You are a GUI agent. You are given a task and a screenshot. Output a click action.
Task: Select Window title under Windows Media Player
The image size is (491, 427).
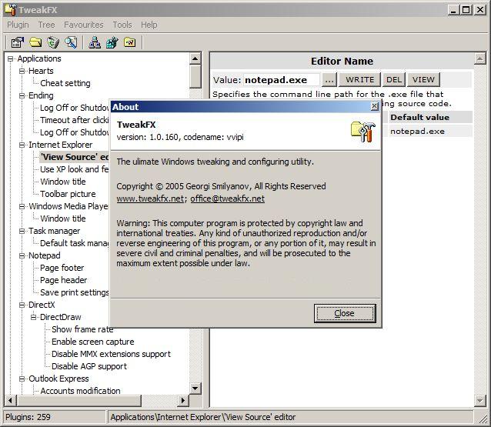62,219
